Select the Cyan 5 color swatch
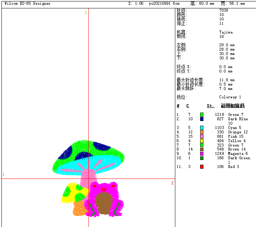This screenshot has height=227, width=256. [202, 128]
